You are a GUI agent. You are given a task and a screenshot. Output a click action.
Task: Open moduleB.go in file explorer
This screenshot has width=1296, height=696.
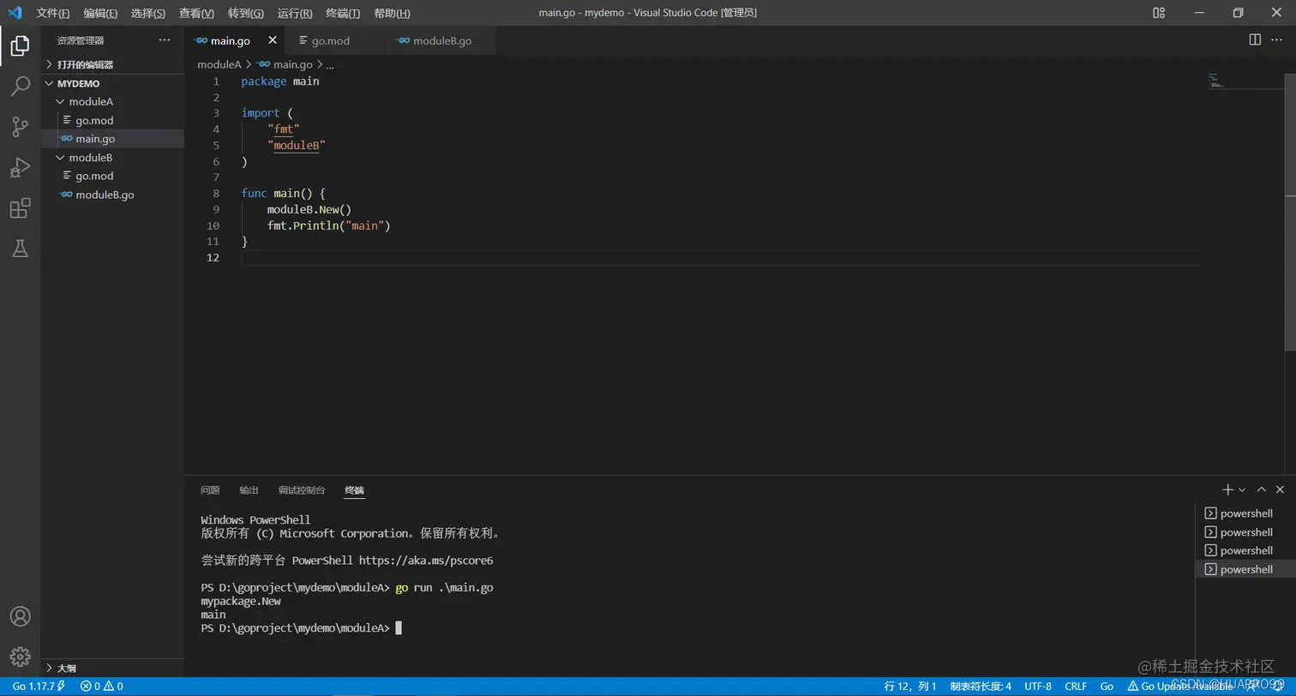pyautogui.click(x=112, y=195)
